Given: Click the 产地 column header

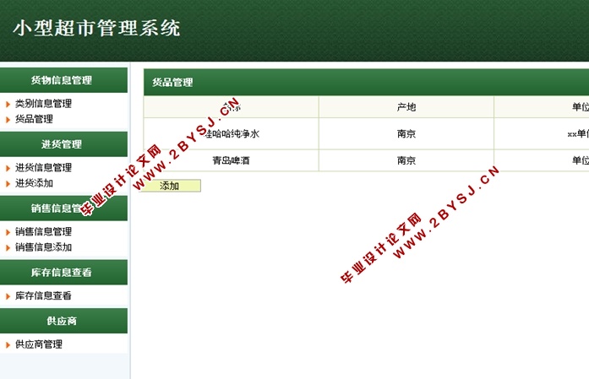Looking at the screenshot, I should pos(406,107).
